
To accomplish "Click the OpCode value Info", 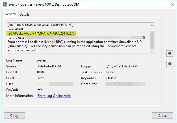I will tap(39, 90).
